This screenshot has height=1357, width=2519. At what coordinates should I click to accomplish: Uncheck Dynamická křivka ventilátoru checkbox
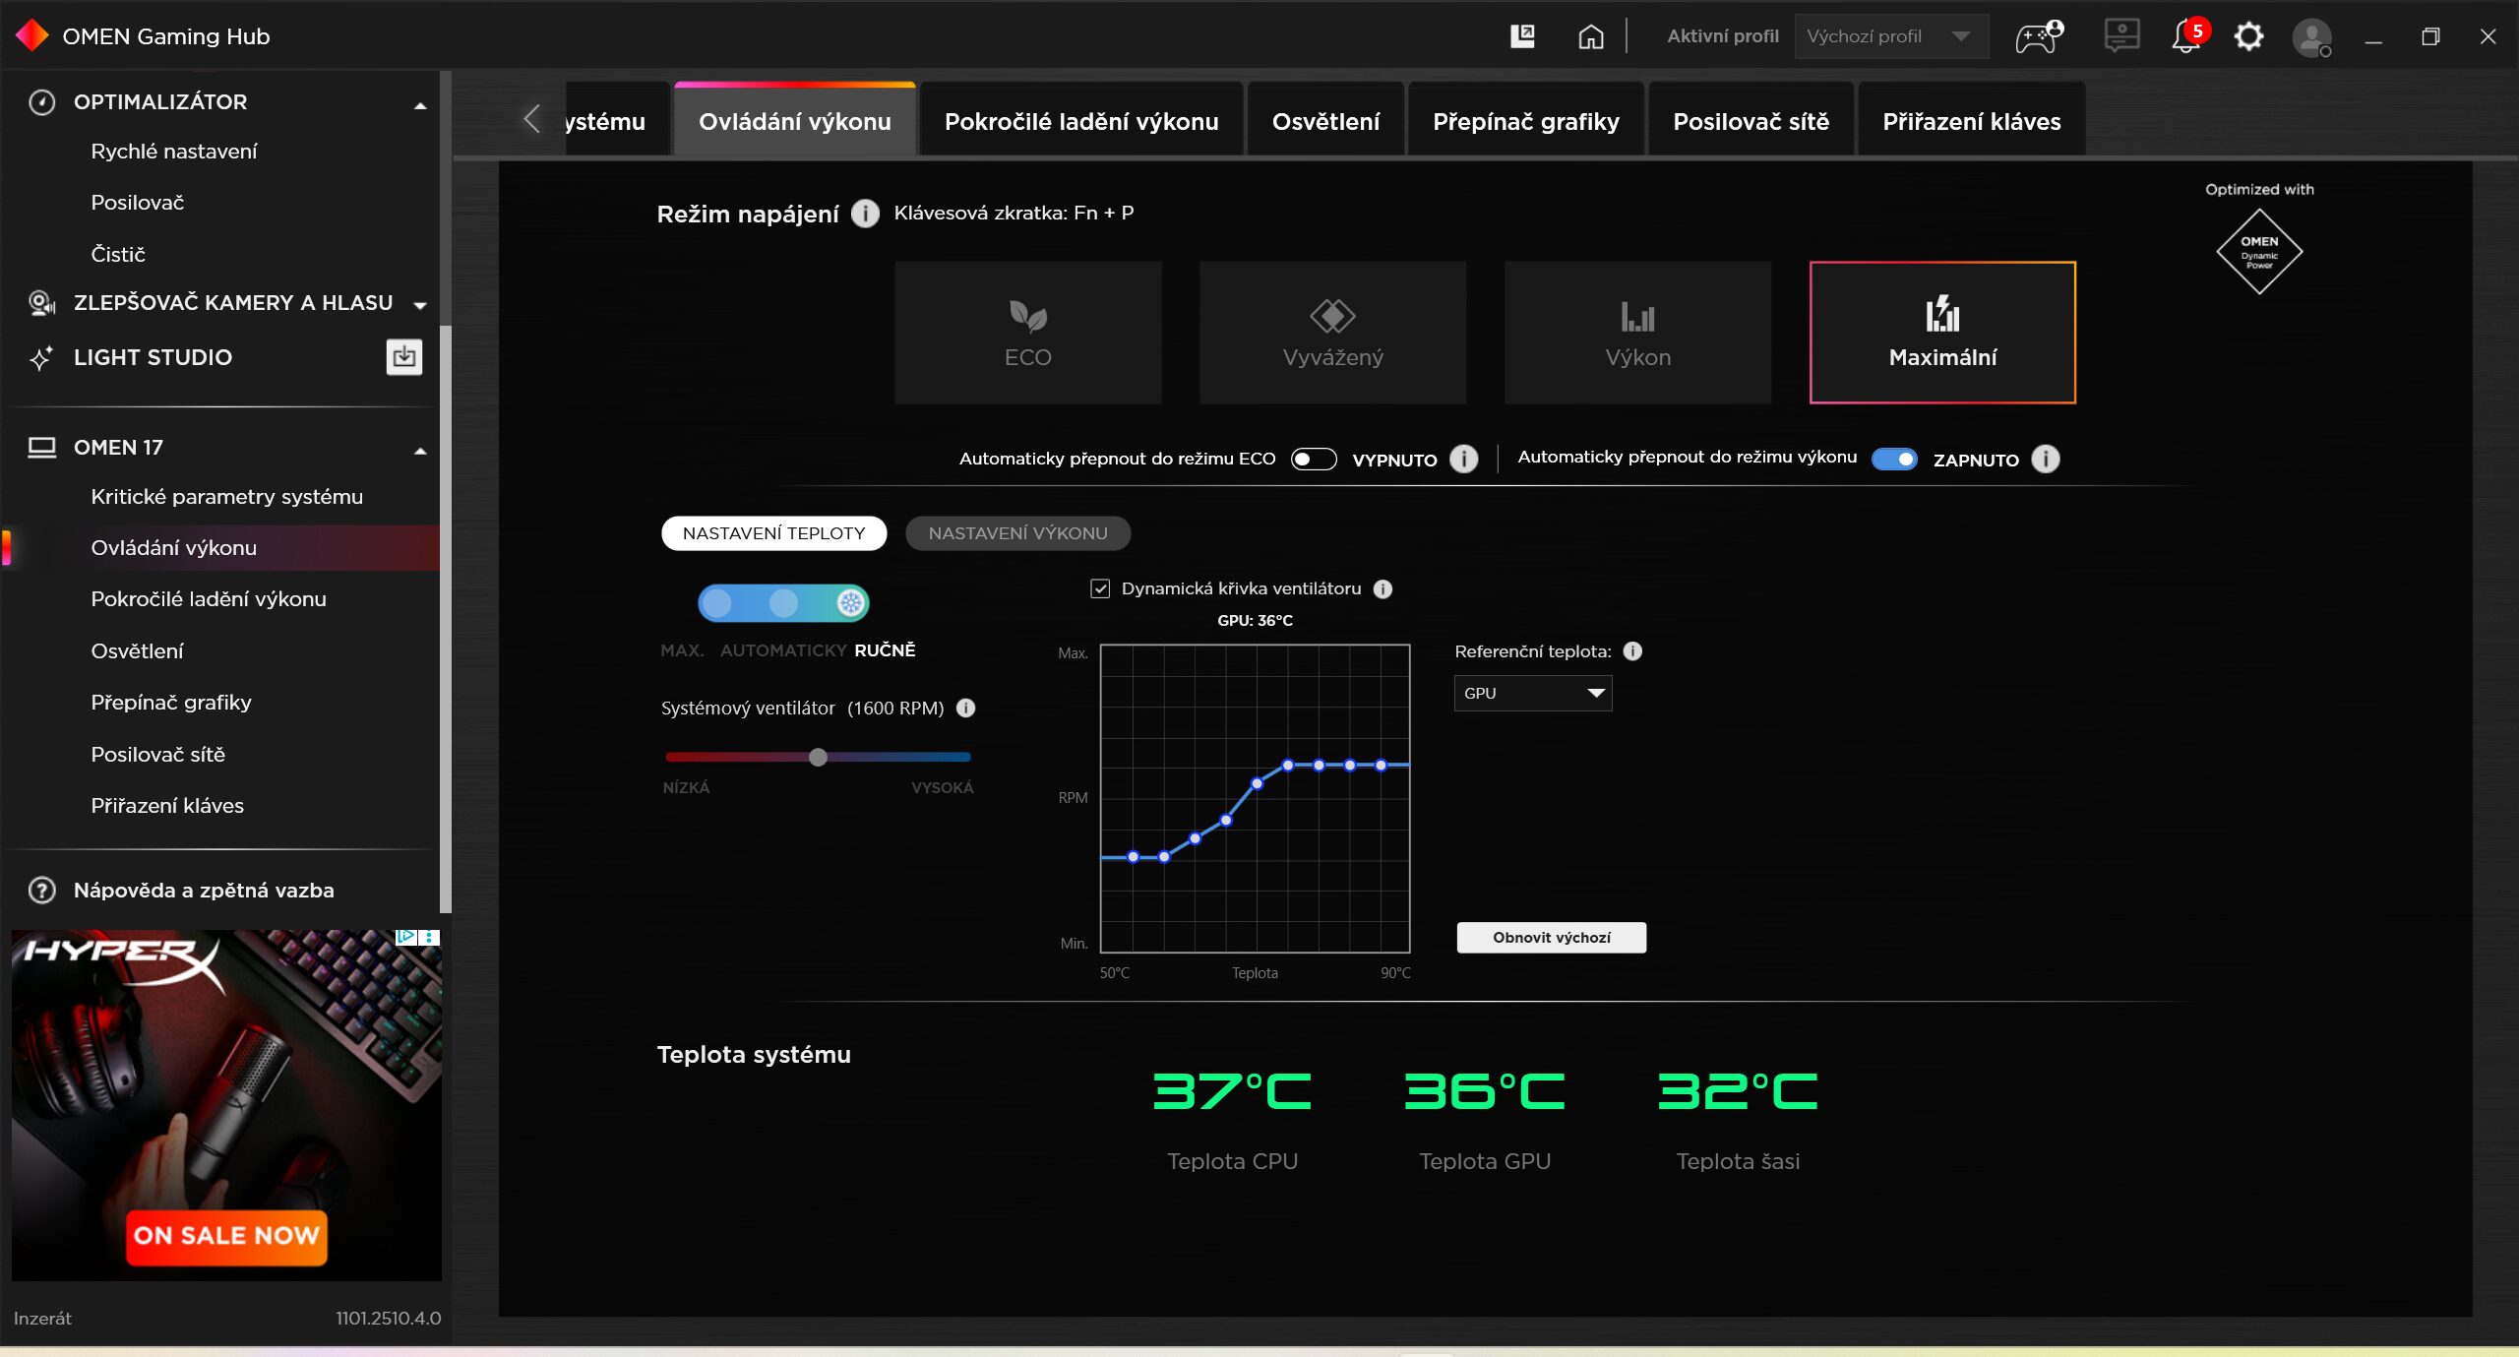pos(1100,588)
